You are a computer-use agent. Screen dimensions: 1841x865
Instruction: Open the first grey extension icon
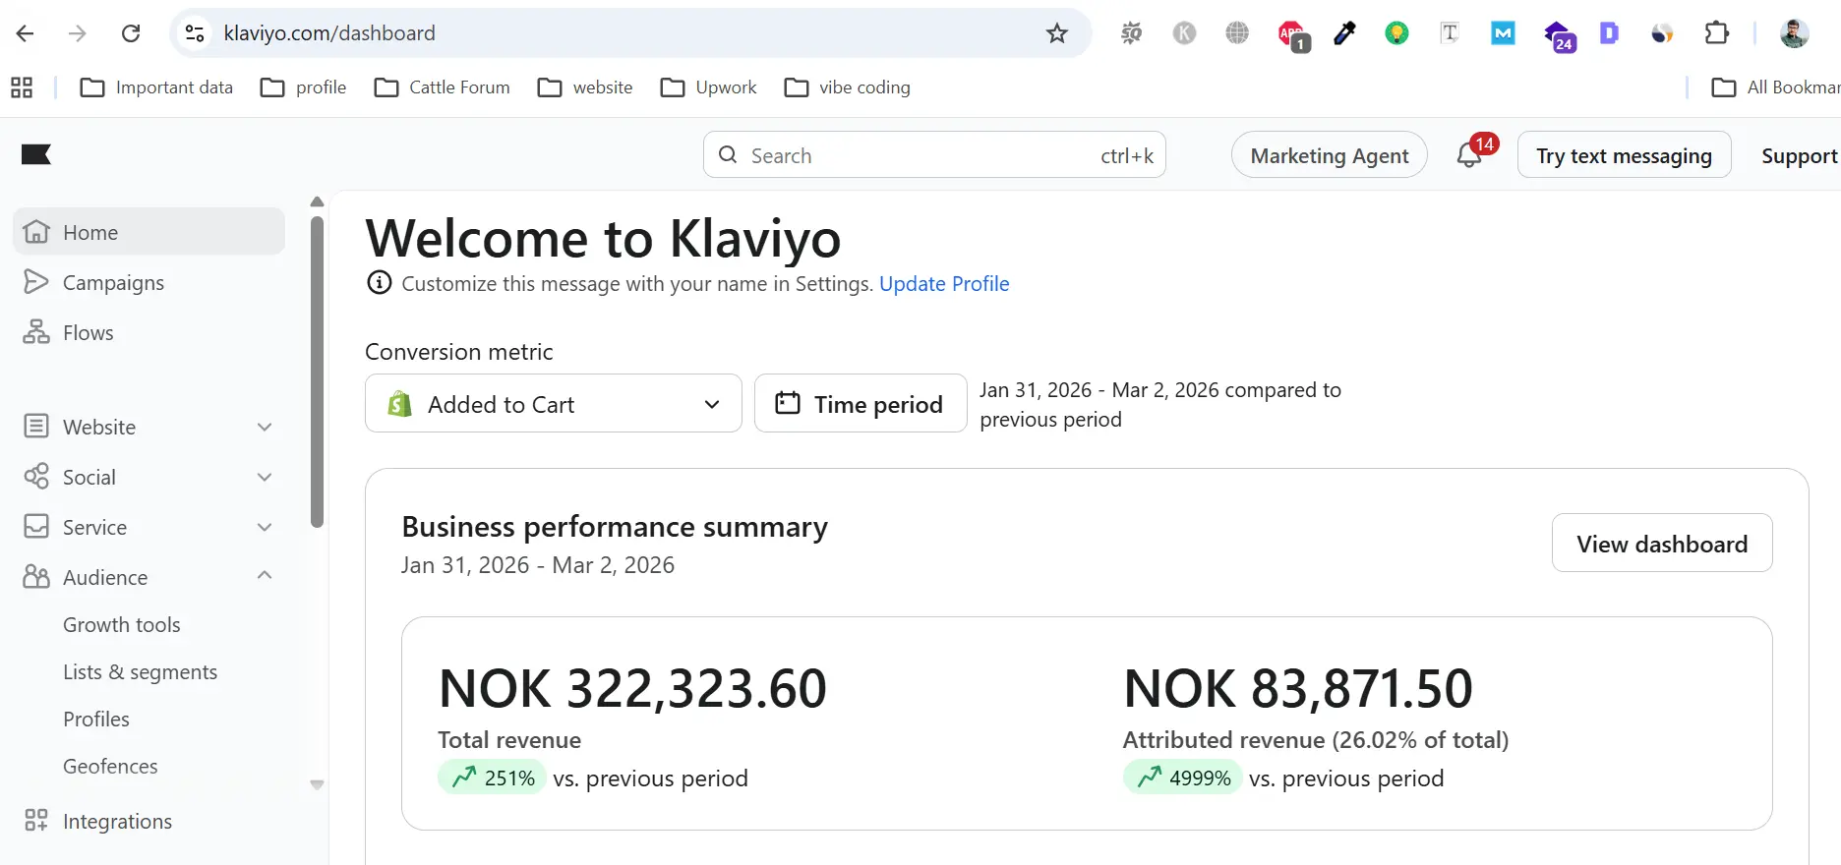click(x=1132, y=33)
